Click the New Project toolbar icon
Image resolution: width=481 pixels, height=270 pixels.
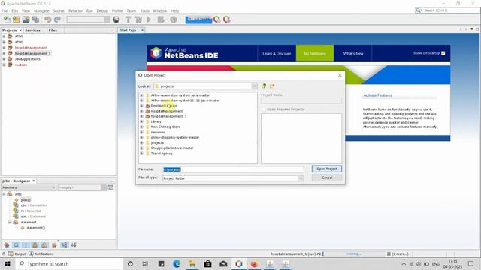(x=17, y=19)
